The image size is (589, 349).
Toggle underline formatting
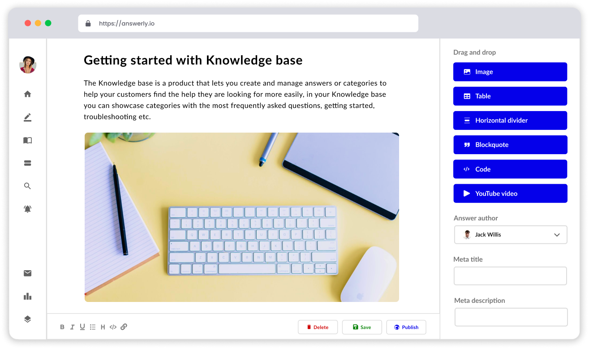pos(82,327)
